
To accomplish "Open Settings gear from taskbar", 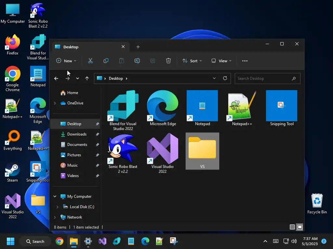I will point(88,241).
